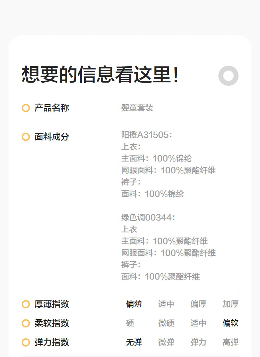Image resolution: width=260 pixels, height=357 pixels.
Task: Pick 高弹 in the elasticity row
Action: tap(231, 342)
